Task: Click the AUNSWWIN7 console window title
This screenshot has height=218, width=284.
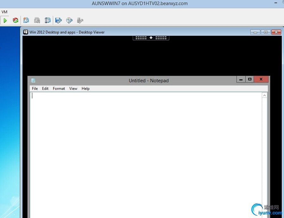Action: coord(140,3)
